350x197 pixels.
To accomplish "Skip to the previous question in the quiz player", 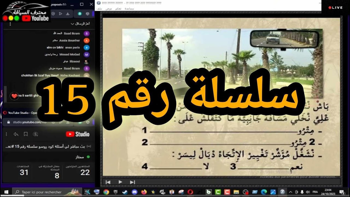I will point(108,182).
